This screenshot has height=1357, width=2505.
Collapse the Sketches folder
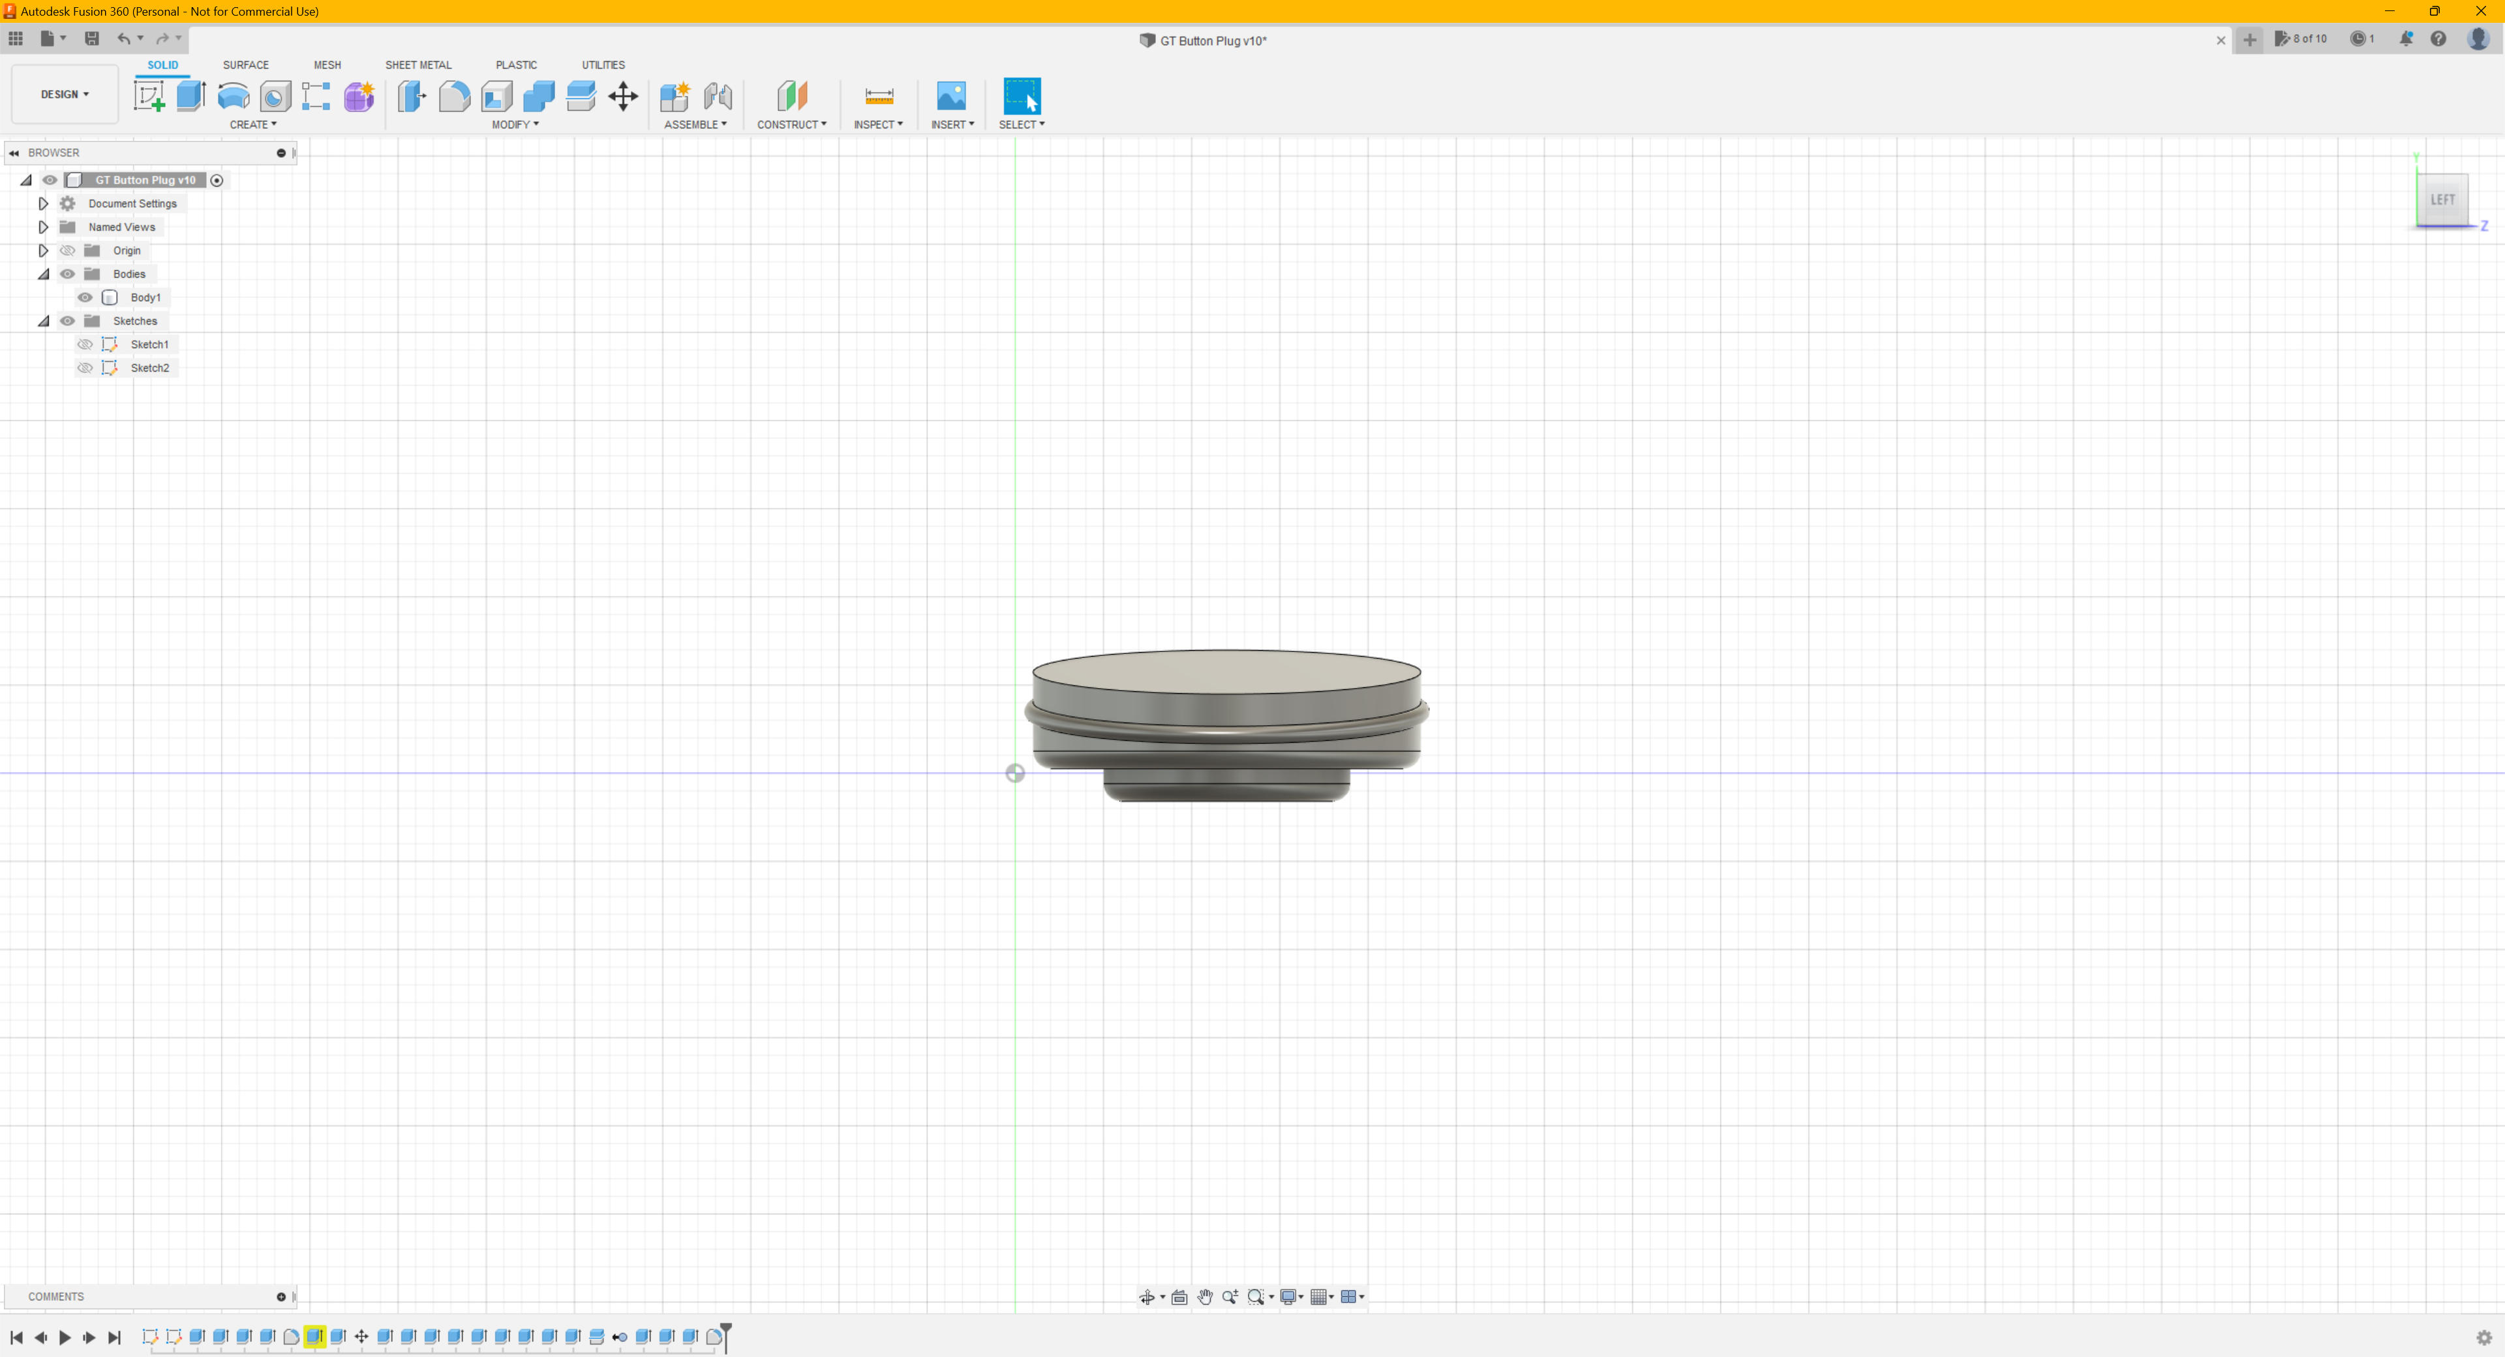click(x=43, y=321)
